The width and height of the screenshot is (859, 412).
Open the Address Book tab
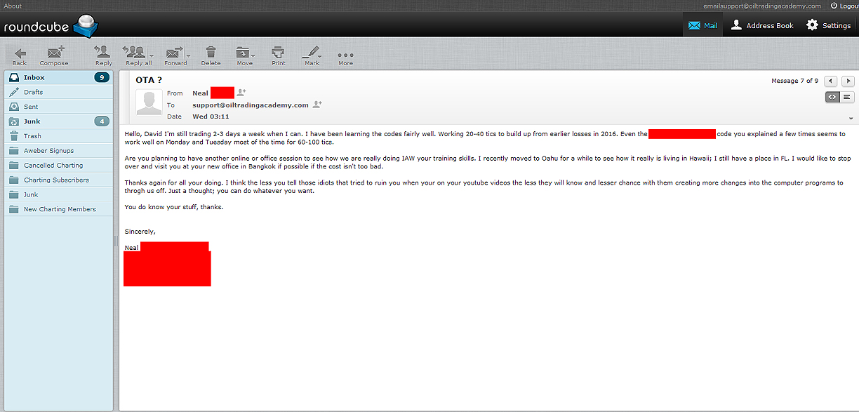[762, 25]
